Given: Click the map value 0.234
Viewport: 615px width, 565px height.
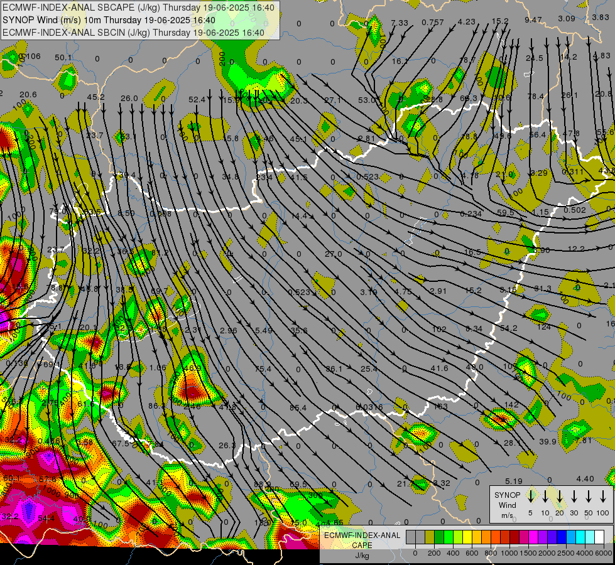Looking at the screenshot, I should 471,213.
